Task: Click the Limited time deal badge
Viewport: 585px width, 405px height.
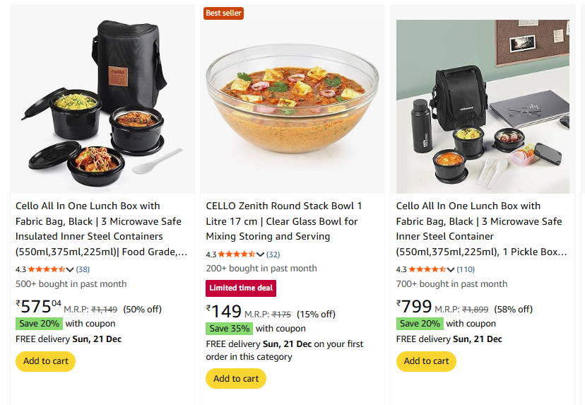Action: tap(241, 288)
